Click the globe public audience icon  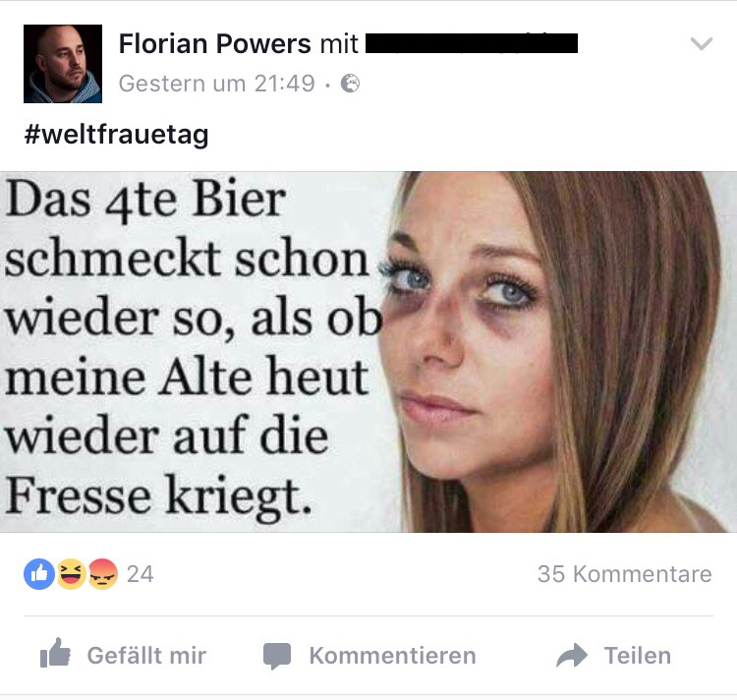(350, 84)
